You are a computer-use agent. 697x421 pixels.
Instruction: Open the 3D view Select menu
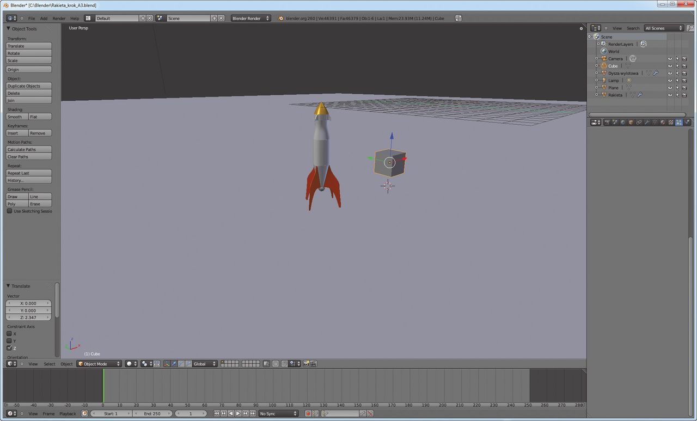pyautogui.click(x=50, y=363)
